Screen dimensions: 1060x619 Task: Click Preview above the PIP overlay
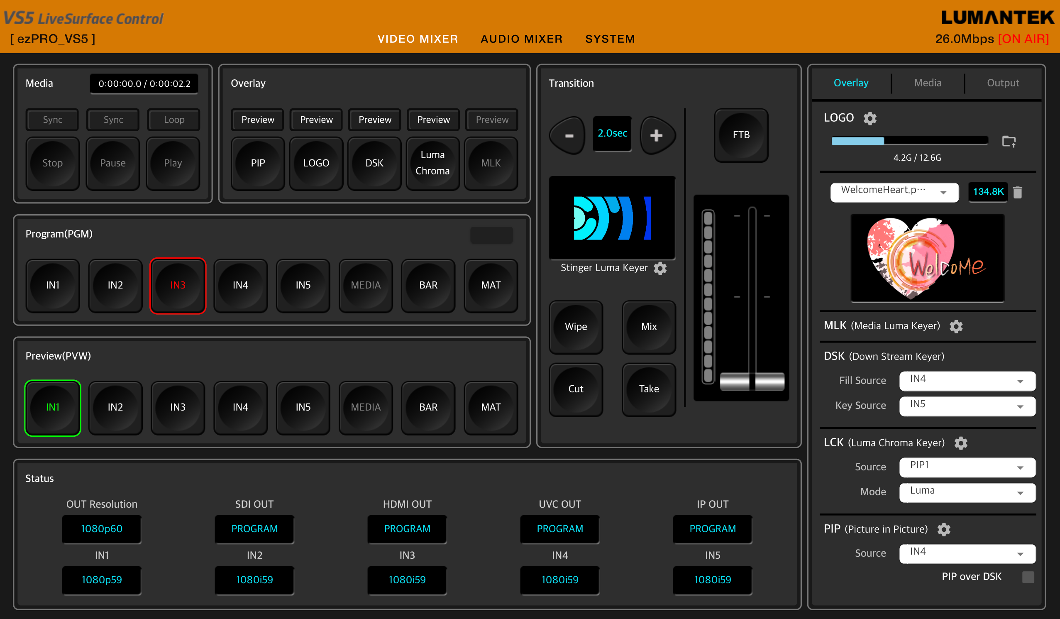[258, 120]
